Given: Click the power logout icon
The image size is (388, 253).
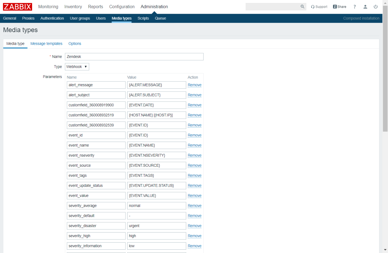Looking at the screenshot, I should pos(376,7).
